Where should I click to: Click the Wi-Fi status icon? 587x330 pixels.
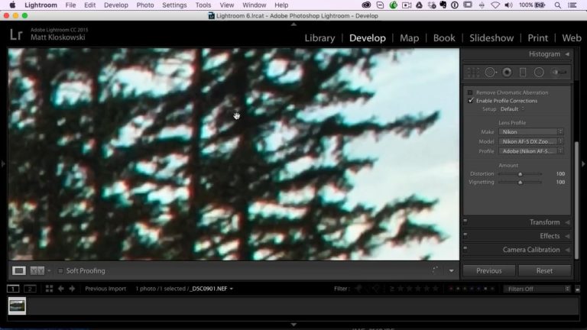point(495,5)
